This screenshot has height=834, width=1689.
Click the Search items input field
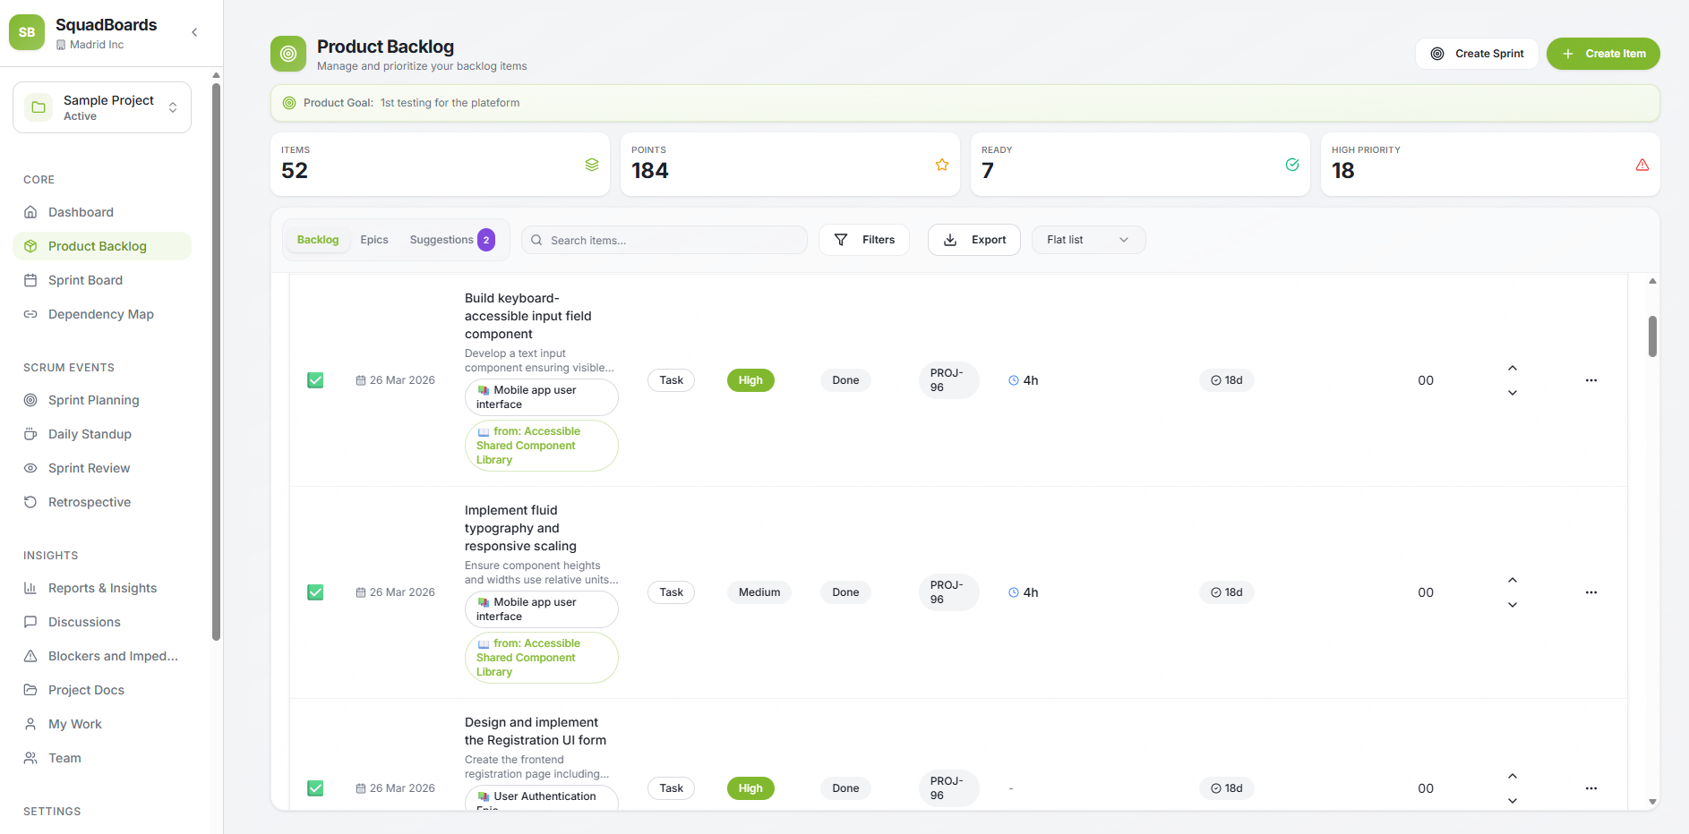[x=672, y=240]
